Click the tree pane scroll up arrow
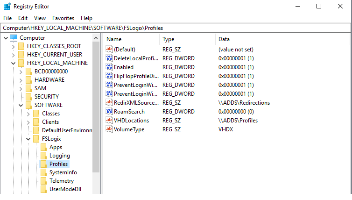The image size is (352, 200). [96, 38]
